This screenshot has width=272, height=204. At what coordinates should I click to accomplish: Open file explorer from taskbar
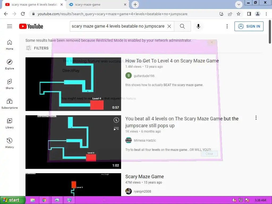[x=33, y=200]
